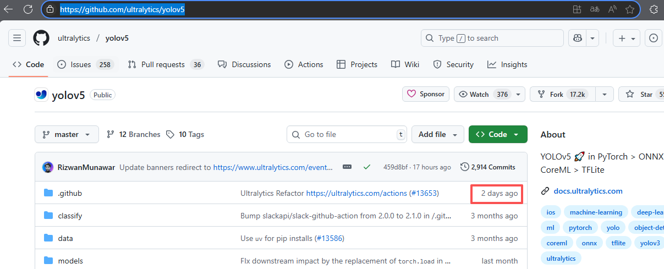This screenshot has width=664, height=269.
Task: View the 12 Branches link
Action: 134,134
